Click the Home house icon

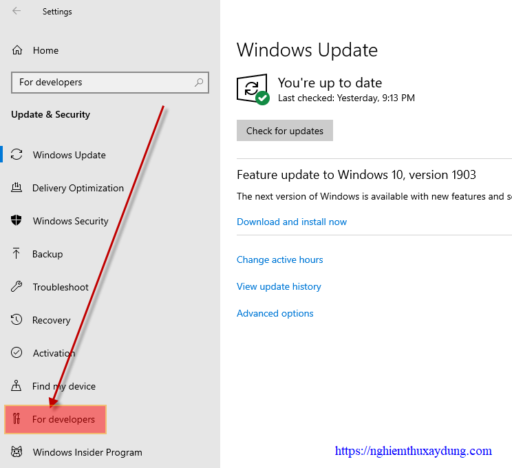(x=17, y=50)
